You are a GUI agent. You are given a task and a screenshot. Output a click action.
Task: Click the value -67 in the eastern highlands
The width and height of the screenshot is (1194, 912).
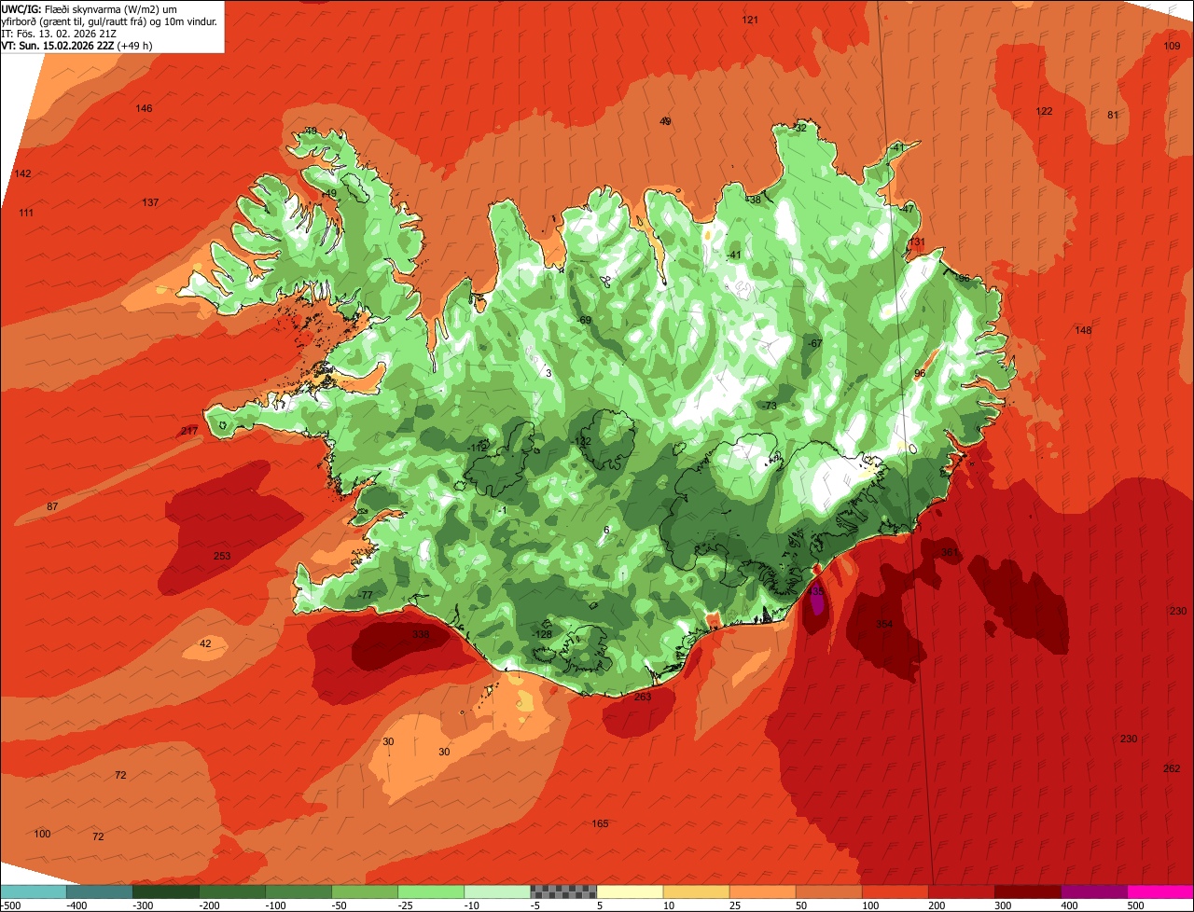814,343
